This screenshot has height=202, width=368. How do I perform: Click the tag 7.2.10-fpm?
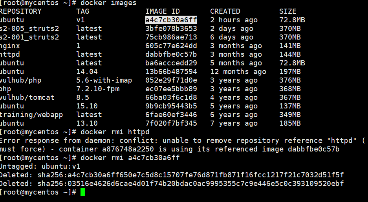click(x=98, y=89)
